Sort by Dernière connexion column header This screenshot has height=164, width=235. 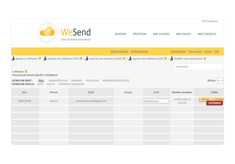[x=182, y=92]
